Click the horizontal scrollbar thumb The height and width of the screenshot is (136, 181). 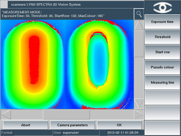coord(66,114)
